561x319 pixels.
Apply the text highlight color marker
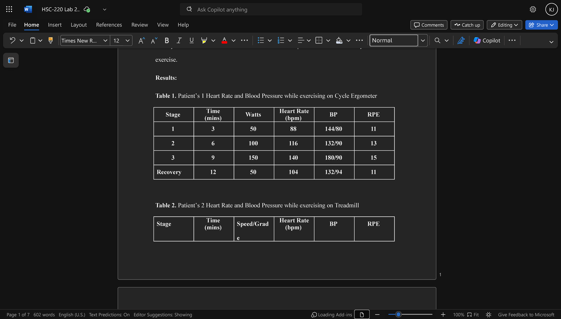click(204, 41)
